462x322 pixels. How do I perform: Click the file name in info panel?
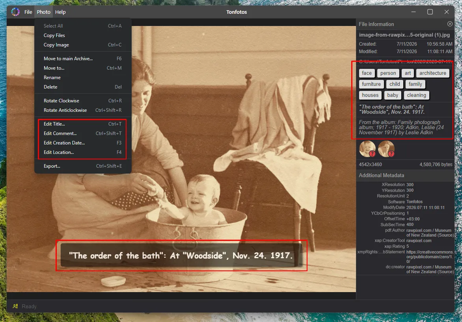click(x=404, y=35)
